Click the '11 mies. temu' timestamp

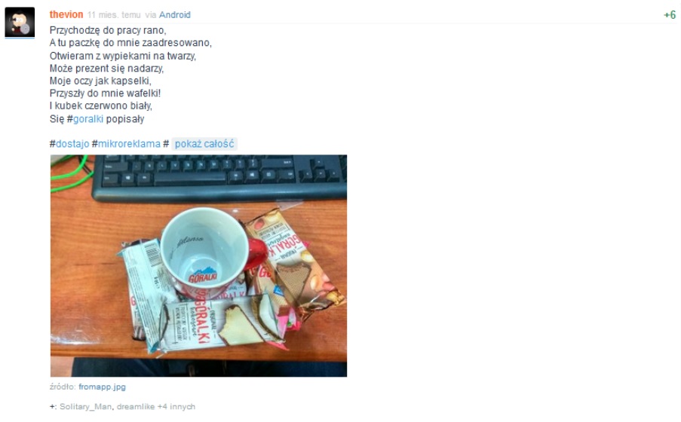114,15
